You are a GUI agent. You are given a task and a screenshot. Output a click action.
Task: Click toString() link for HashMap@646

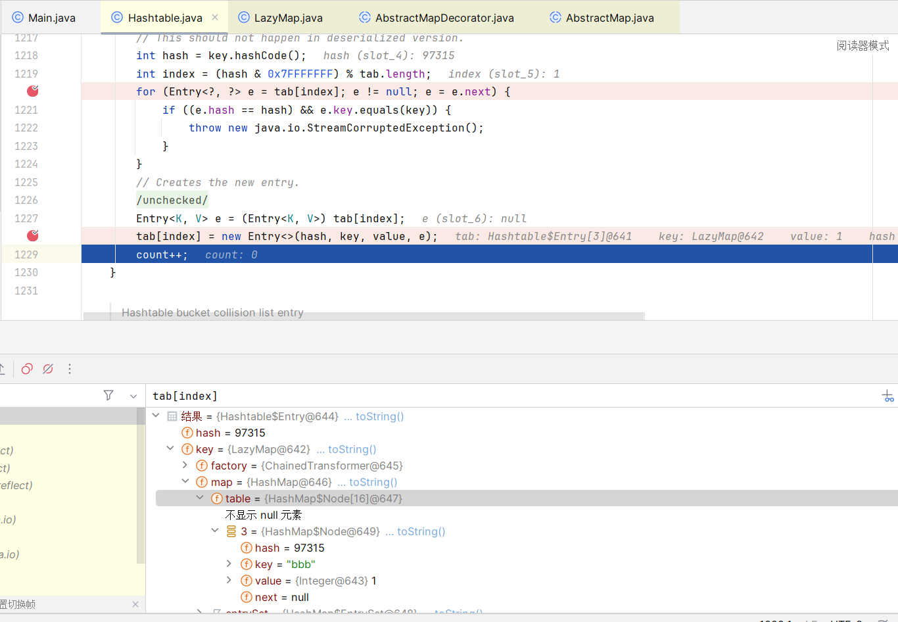(373, 482)
